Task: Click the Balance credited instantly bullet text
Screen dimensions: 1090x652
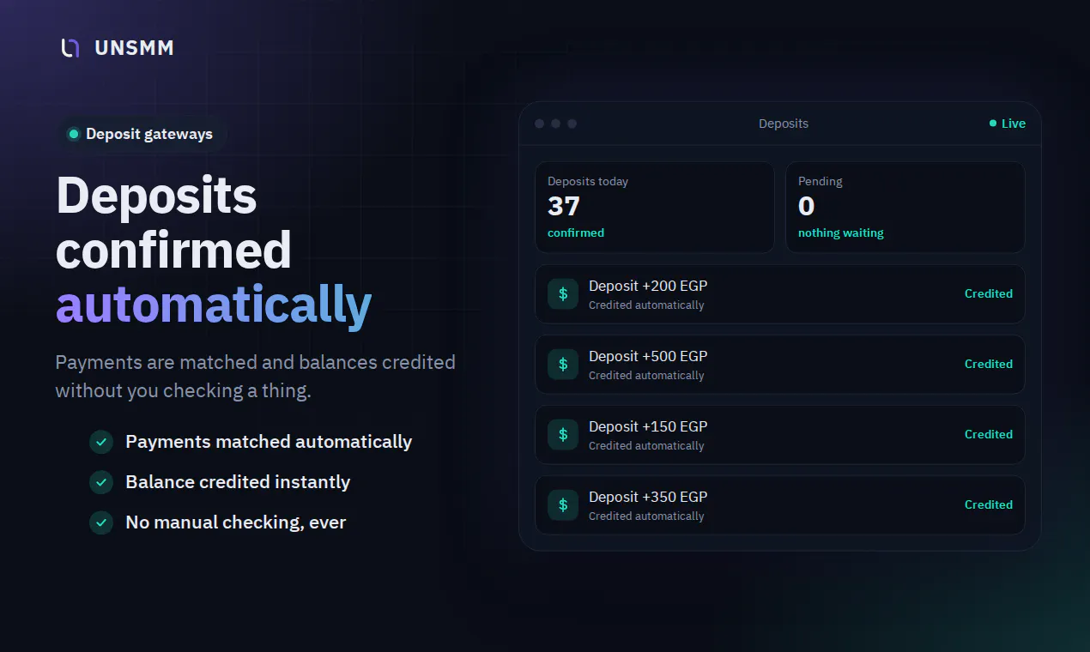Action: point(238,482)
